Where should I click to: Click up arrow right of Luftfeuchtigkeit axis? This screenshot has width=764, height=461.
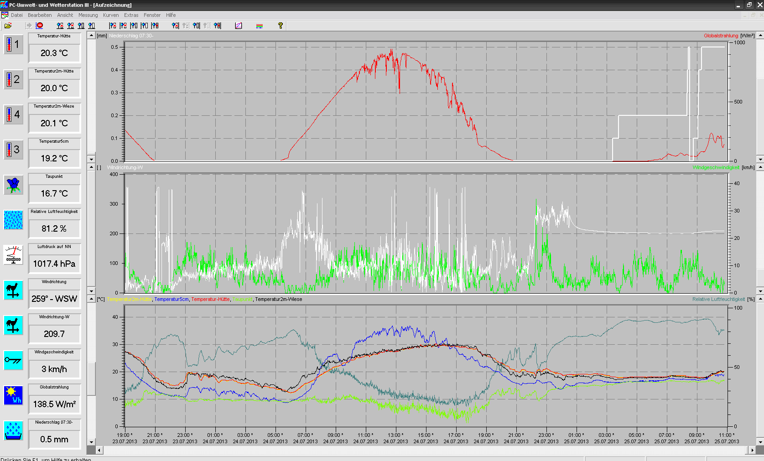point(760,299)
